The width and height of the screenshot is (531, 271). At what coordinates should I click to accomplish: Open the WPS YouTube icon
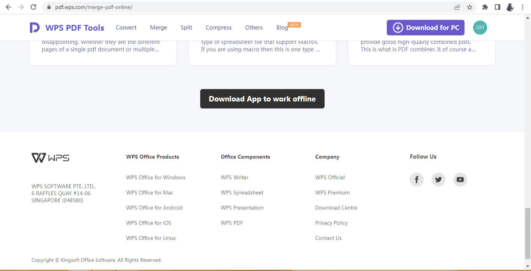click(460, 179)
